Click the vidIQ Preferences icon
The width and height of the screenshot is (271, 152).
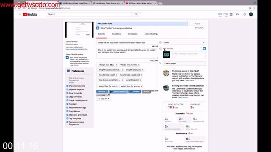pos(69,71)
